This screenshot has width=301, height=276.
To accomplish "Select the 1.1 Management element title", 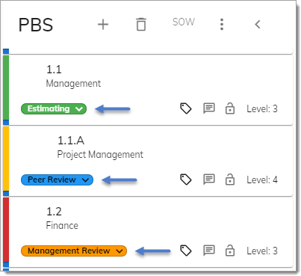I will pos(73,84).
